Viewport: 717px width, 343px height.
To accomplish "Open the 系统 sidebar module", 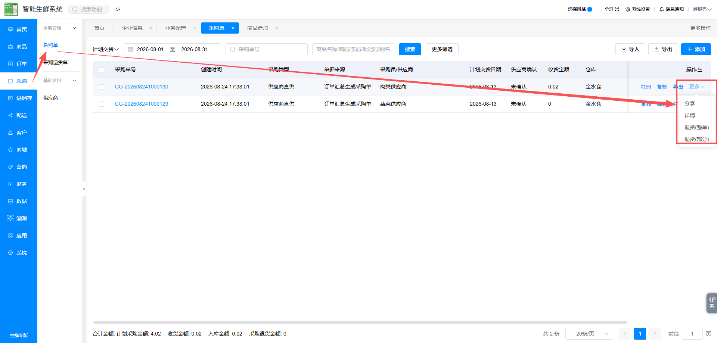I will click(x=18, y=253).
